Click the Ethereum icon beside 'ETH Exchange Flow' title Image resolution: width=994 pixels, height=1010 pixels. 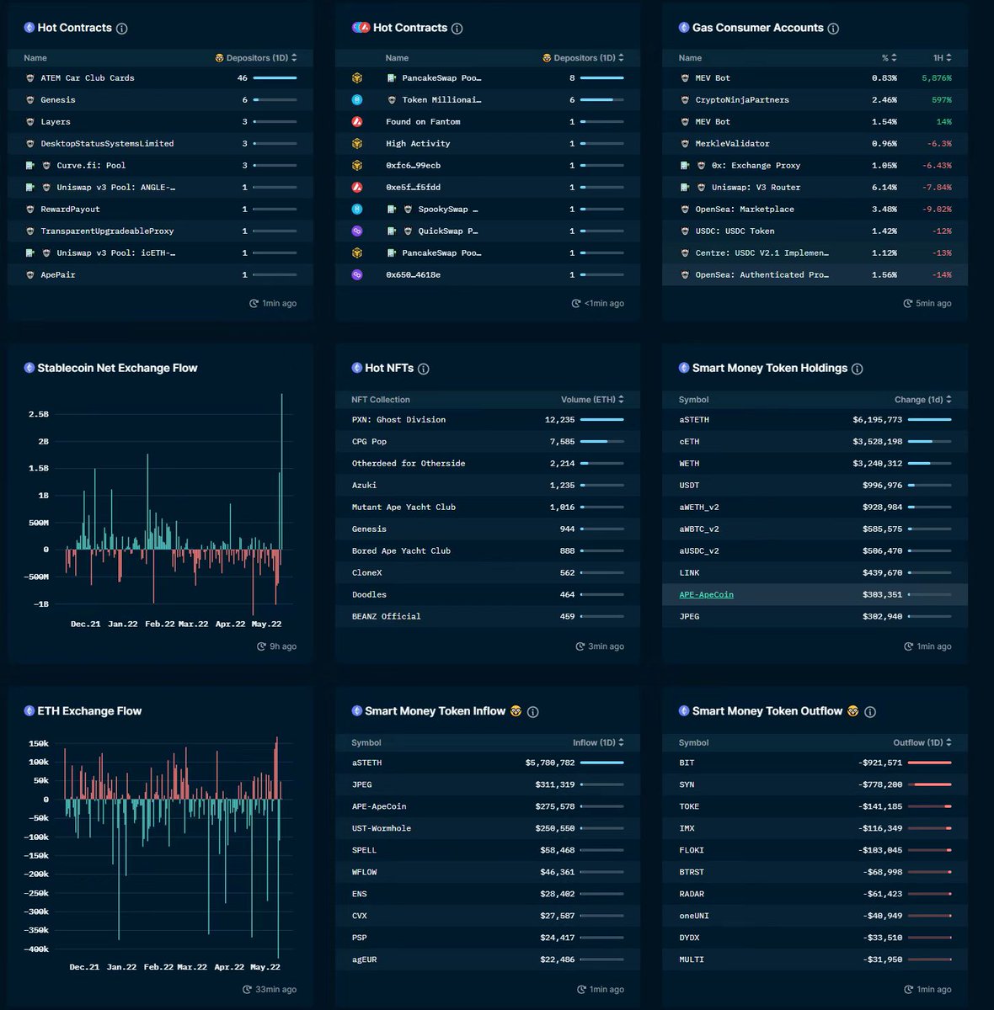point(29,711)
